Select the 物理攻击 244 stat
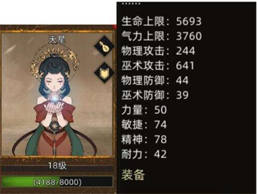Screen dimensions: 257x194 point(158,51)
